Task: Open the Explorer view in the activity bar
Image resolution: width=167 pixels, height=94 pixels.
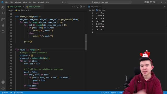Action: coord(3,8)
